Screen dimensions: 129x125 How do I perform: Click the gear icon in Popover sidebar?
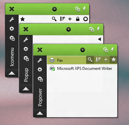(x=40, y=70)
